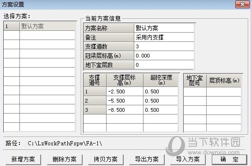Click the 支撑道数 label cell
This screenshot has height=166, width=251.
coord(109,46)
